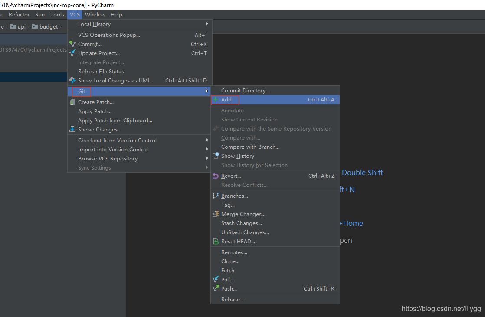
Task: Choose Stash Changes...
Action: [x=275, y=223]
